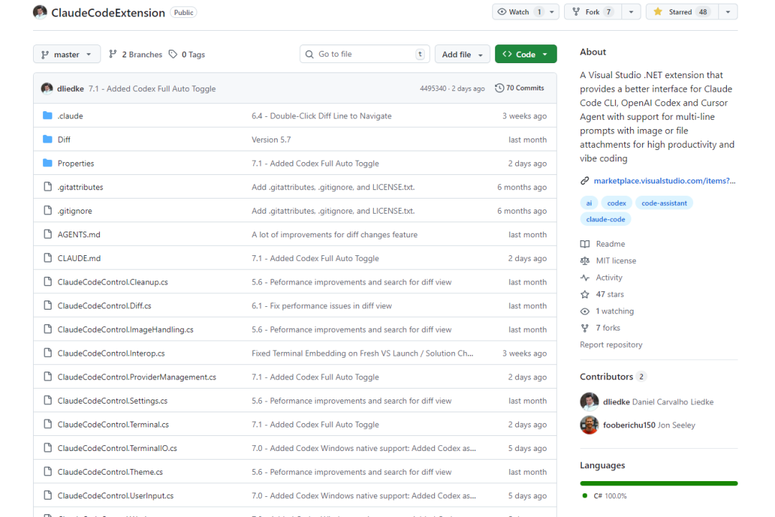Open the Contributors 2 heading link

(x=613, y=376)
